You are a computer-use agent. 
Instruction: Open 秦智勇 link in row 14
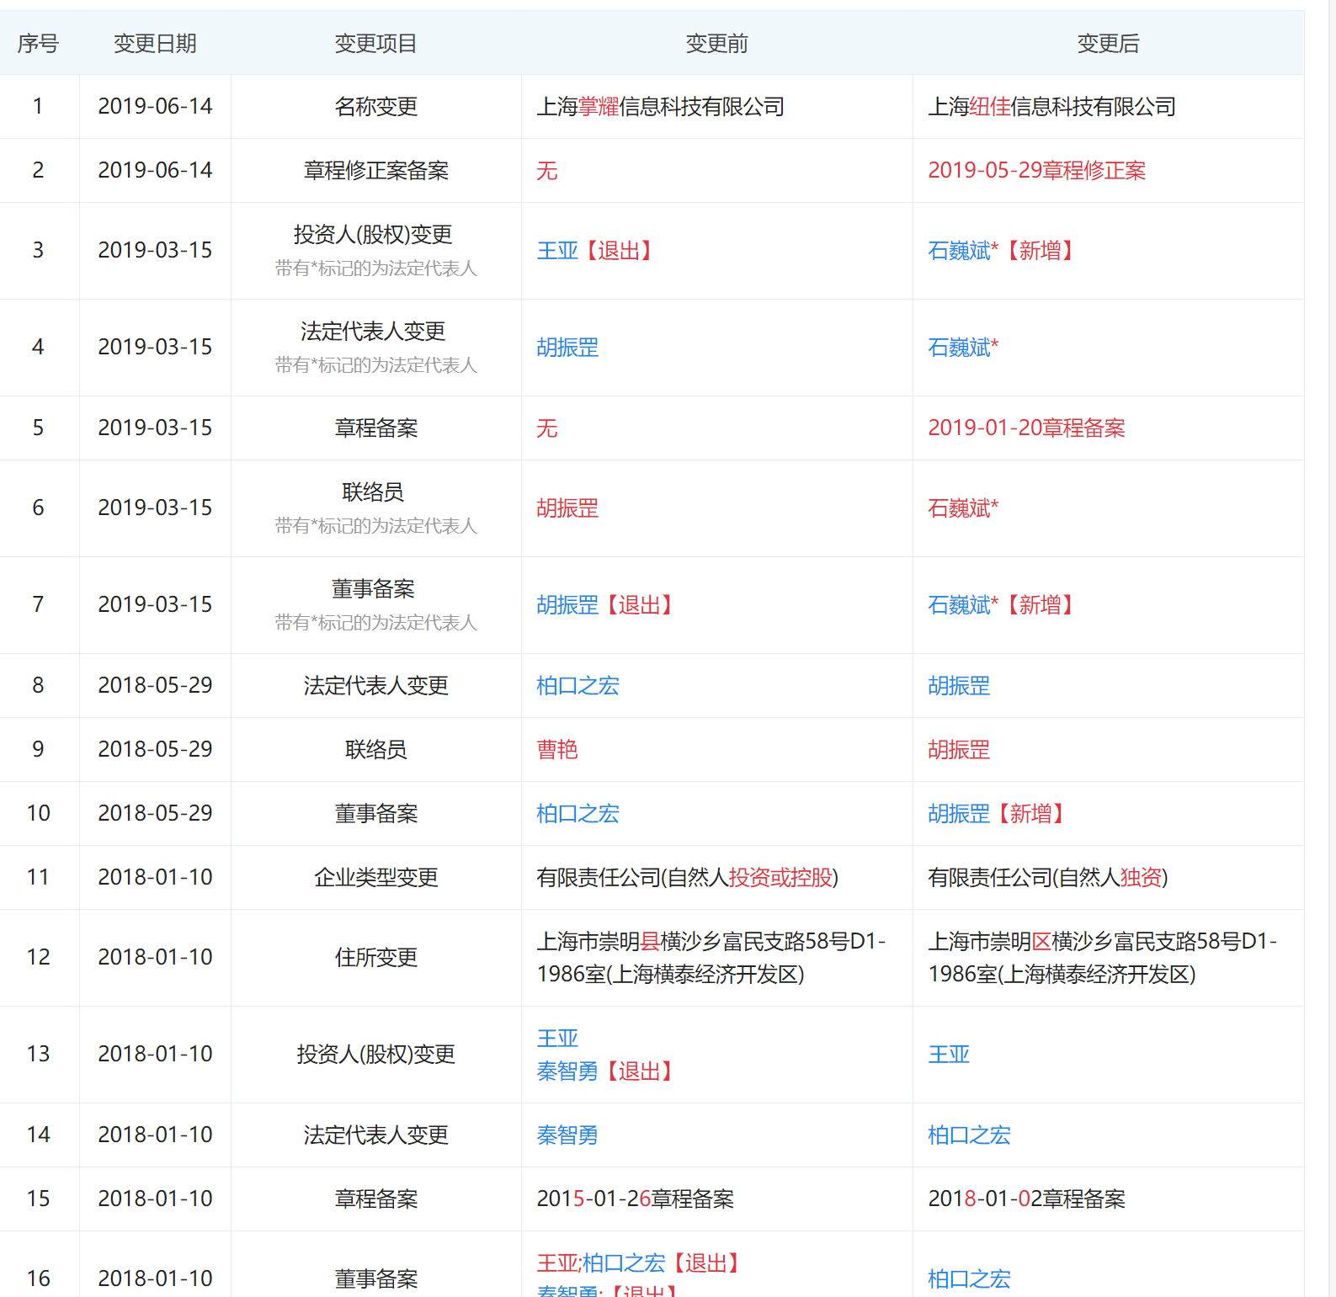[567, 1135]
